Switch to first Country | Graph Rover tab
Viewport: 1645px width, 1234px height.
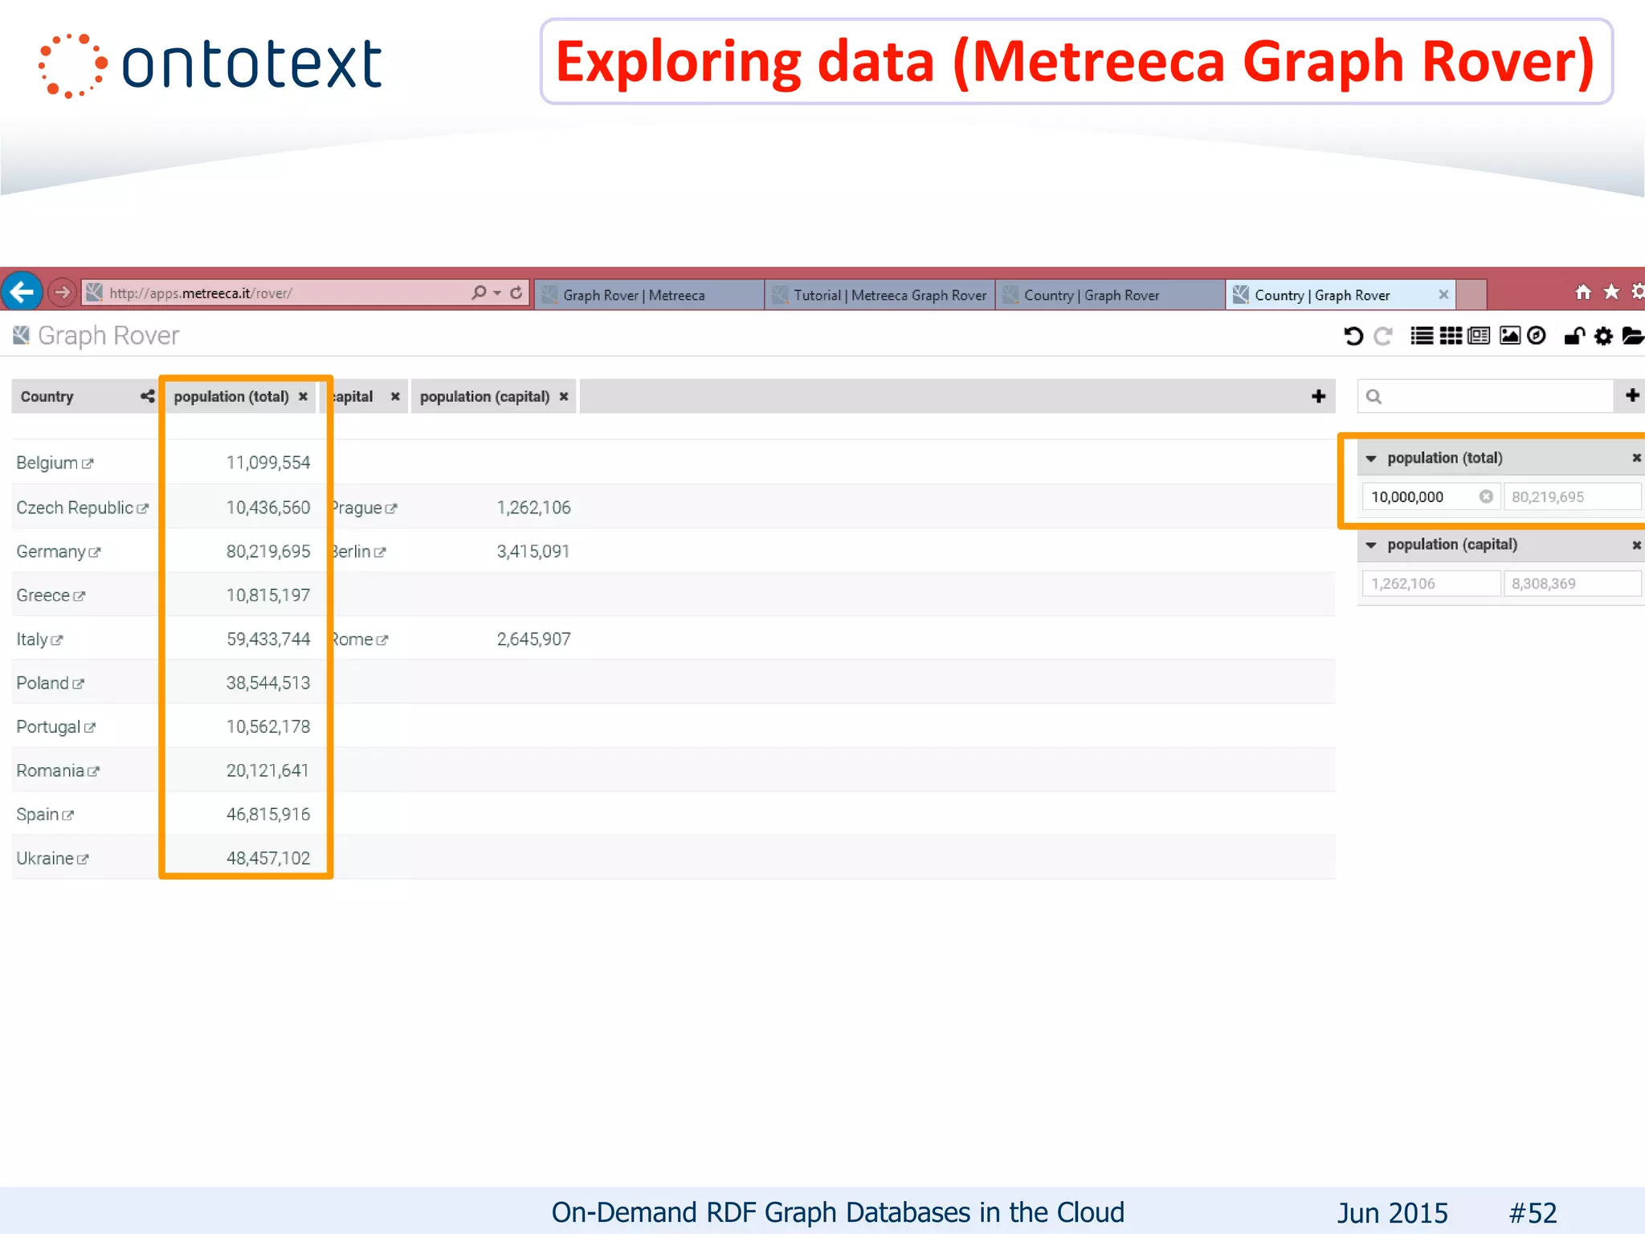(1110, 295)
